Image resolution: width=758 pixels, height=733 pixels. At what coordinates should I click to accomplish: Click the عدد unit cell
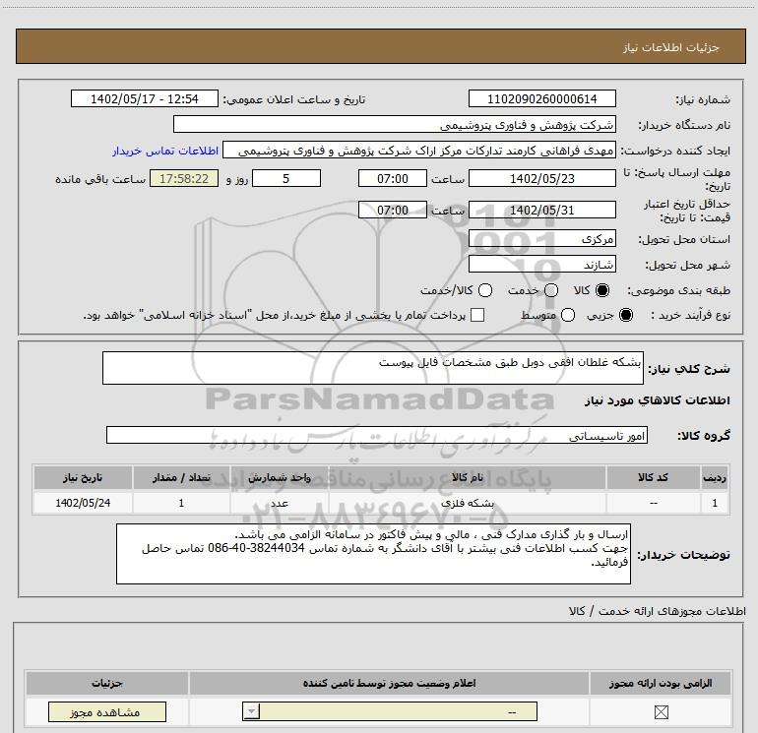click(x=280, y=503)
